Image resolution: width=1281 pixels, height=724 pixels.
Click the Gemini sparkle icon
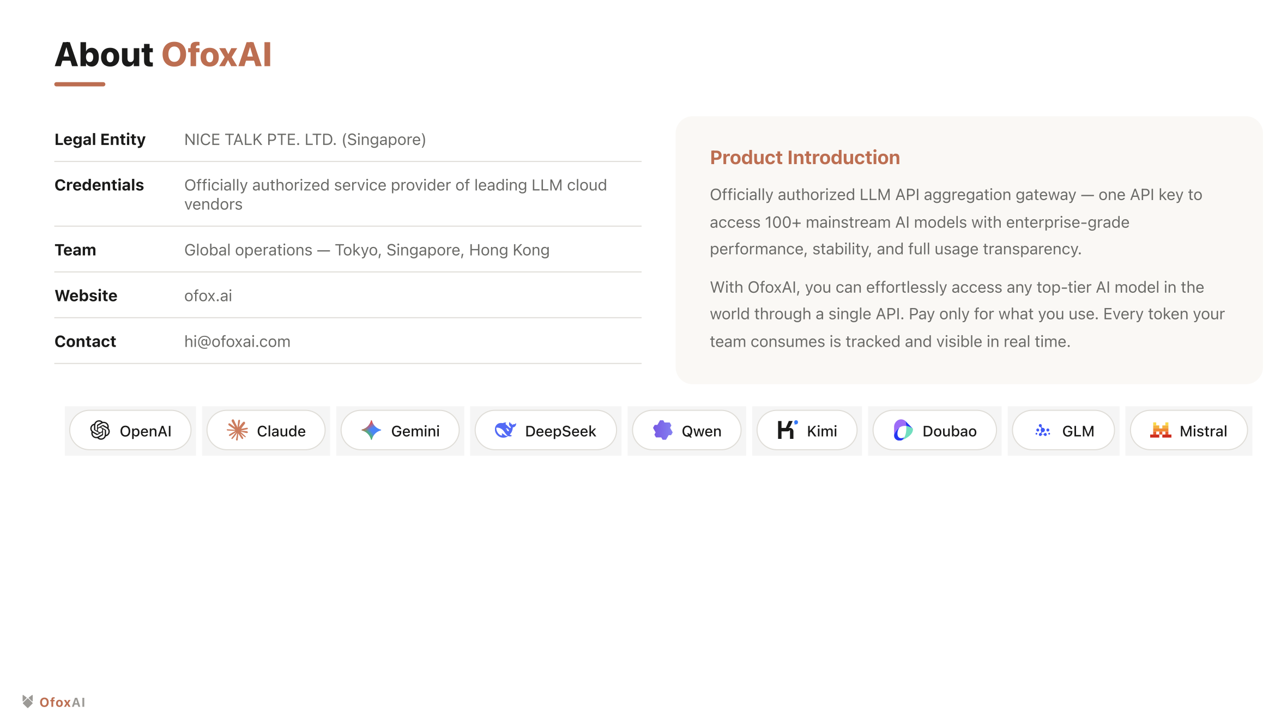(x=371, y=431)
